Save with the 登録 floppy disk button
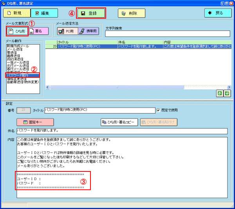This screenshot has width=235, height=209. click(91, 13)
